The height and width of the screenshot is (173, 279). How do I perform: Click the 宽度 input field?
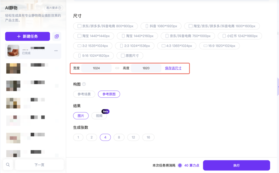click(96, 68)
